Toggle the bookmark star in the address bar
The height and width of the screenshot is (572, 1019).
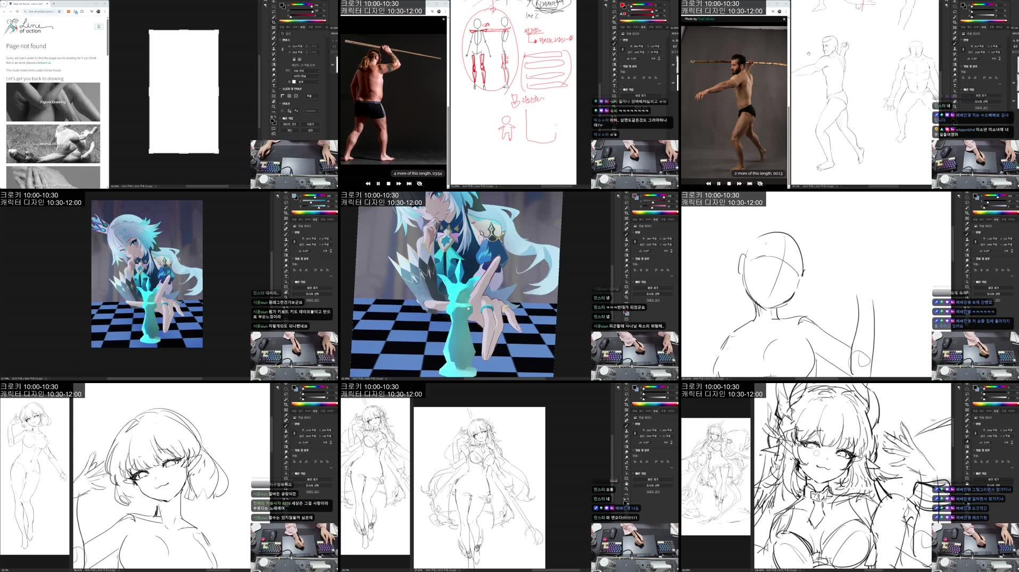pyautogui.click(x=59, y=12)
